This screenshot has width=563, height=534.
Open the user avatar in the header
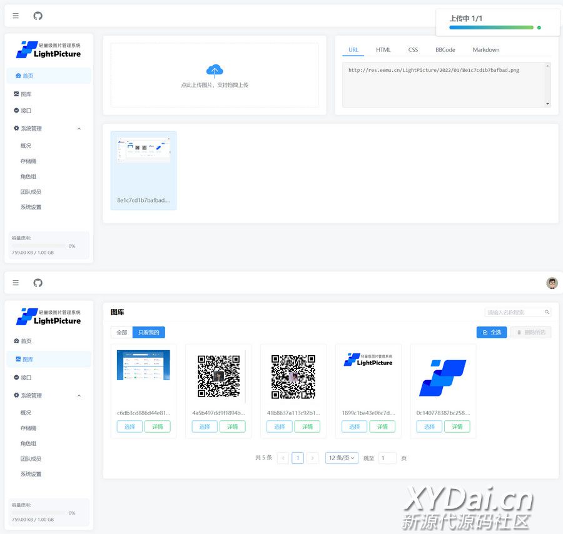[x=552, y=283]
